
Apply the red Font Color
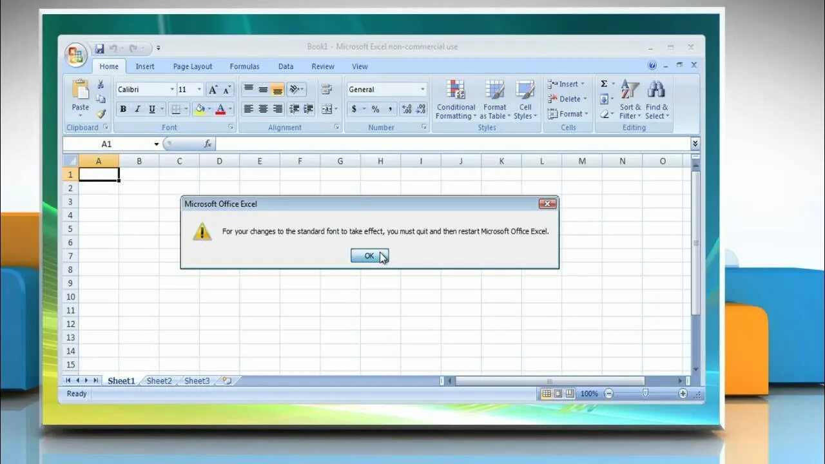[220, 109]
